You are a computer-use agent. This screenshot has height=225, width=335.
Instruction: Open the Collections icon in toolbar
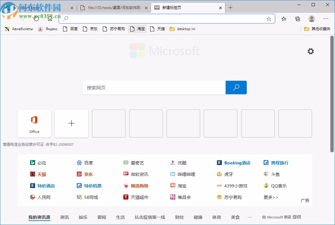[297, 19]
